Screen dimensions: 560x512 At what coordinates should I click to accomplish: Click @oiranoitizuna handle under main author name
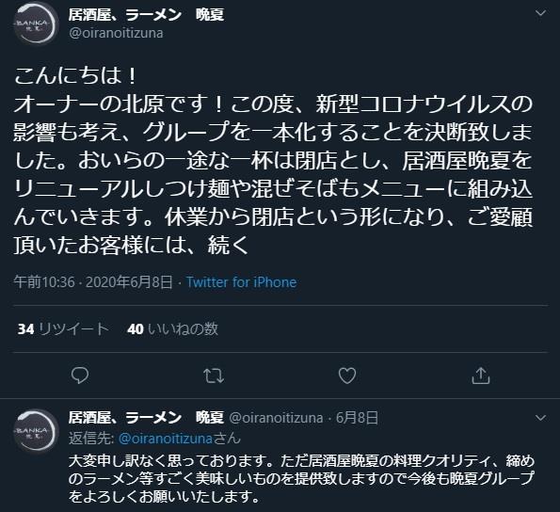pyautogui.click(x=116, y=33)
